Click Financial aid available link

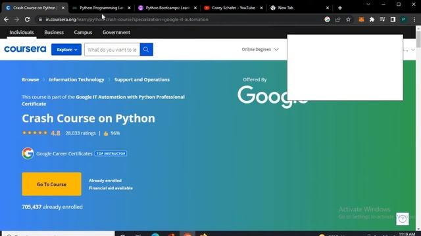tap(111, 188)
